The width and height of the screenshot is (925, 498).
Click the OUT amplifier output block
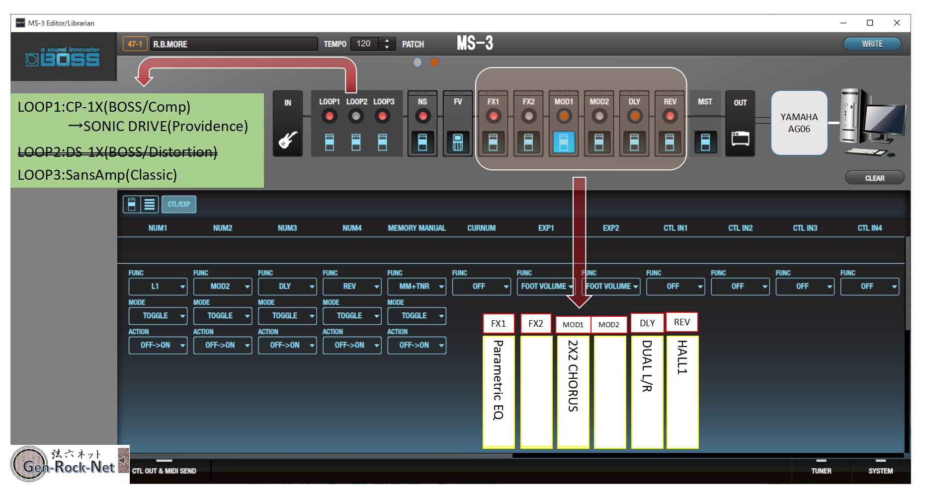740,124
